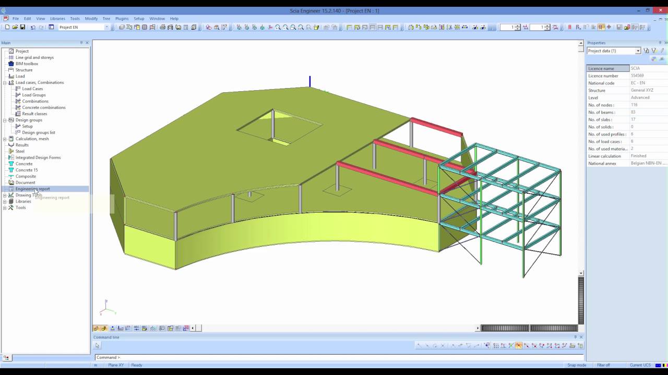
Task: Toggle Filter off in status bar
Action: pos(603,365)
